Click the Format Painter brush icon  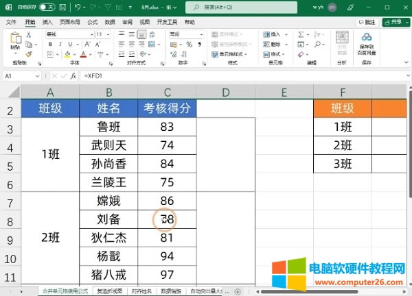(x=29, y=53)
